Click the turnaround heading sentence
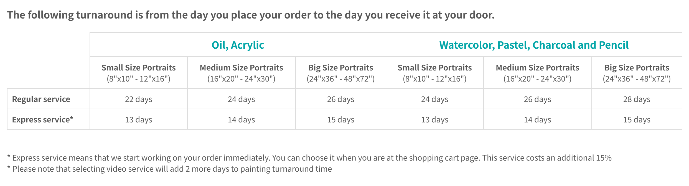This screenshot has width=689, height=186. 251,15
